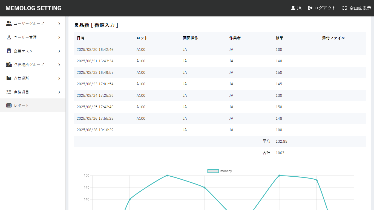Screen dimensions: 374x210
Task: Expand the 企業マスタ chevron
Action: 59,51
